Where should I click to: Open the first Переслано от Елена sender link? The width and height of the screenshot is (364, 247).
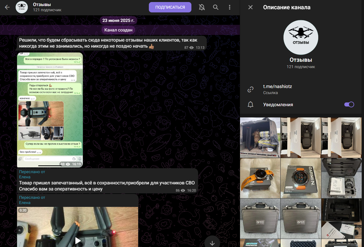pyautogui.click(x=25, y=177)
